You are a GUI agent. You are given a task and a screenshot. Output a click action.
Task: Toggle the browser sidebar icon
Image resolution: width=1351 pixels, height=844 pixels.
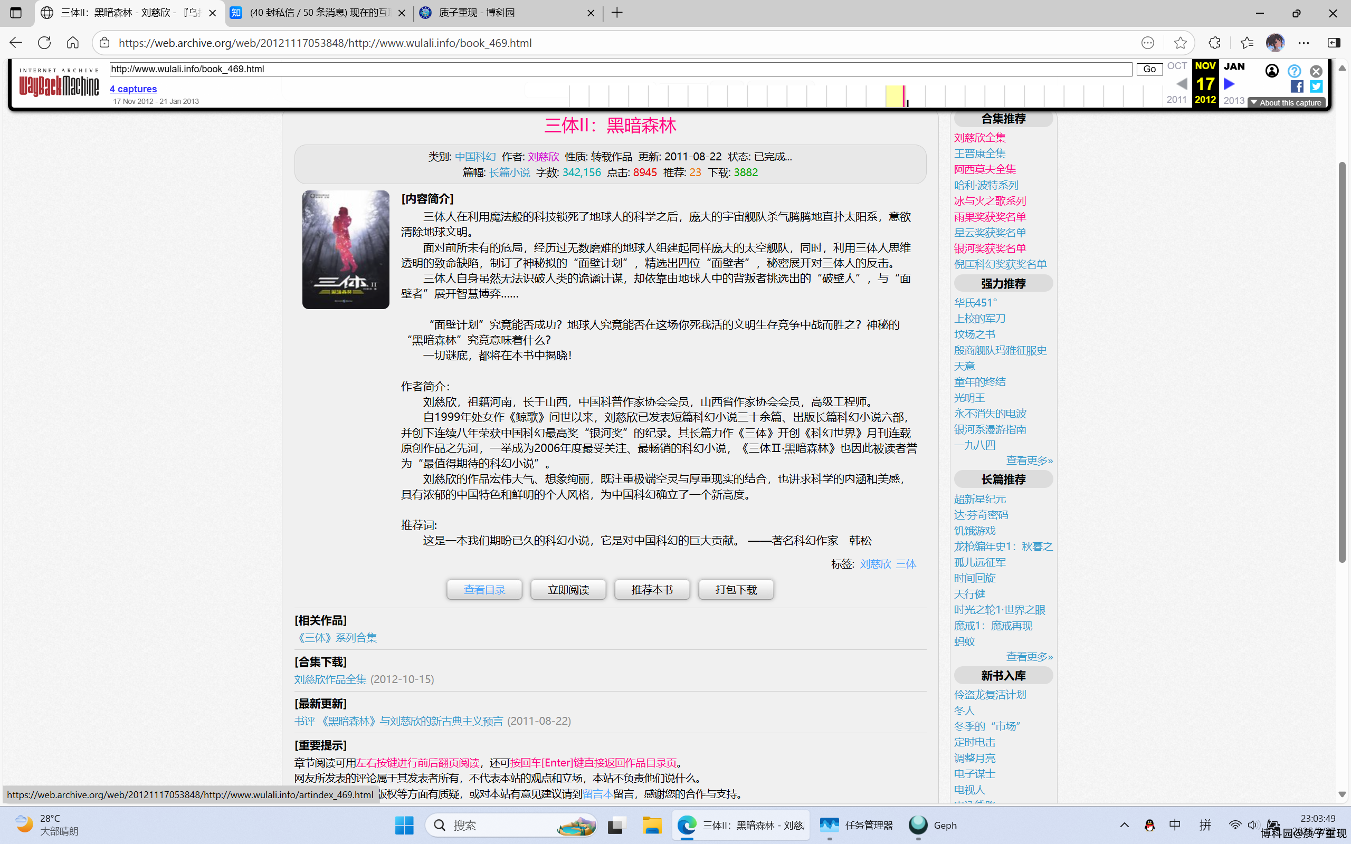point(1334,42)
